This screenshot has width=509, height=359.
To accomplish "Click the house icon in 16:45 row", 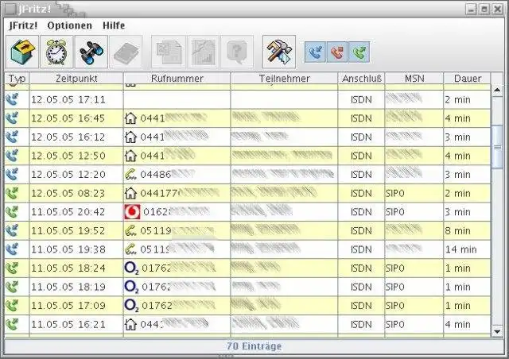I will (130, 118).
